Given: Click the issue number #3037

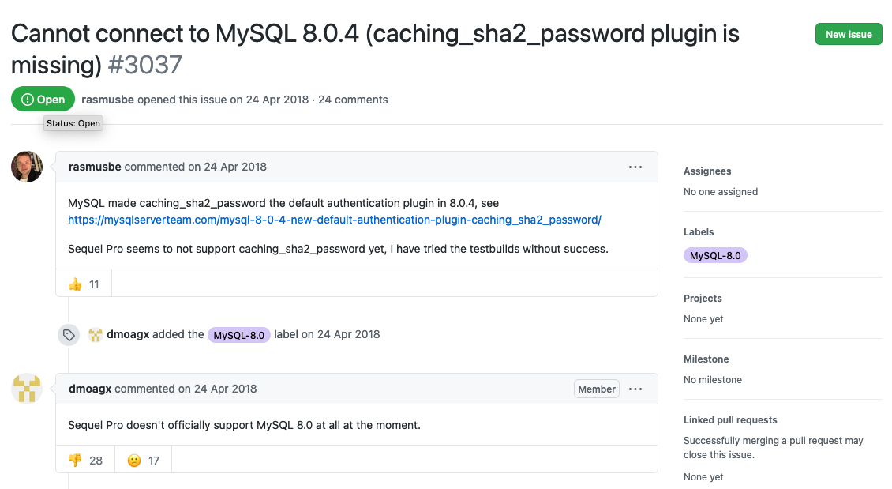Looking at the screenshot, I should [144, 65].
